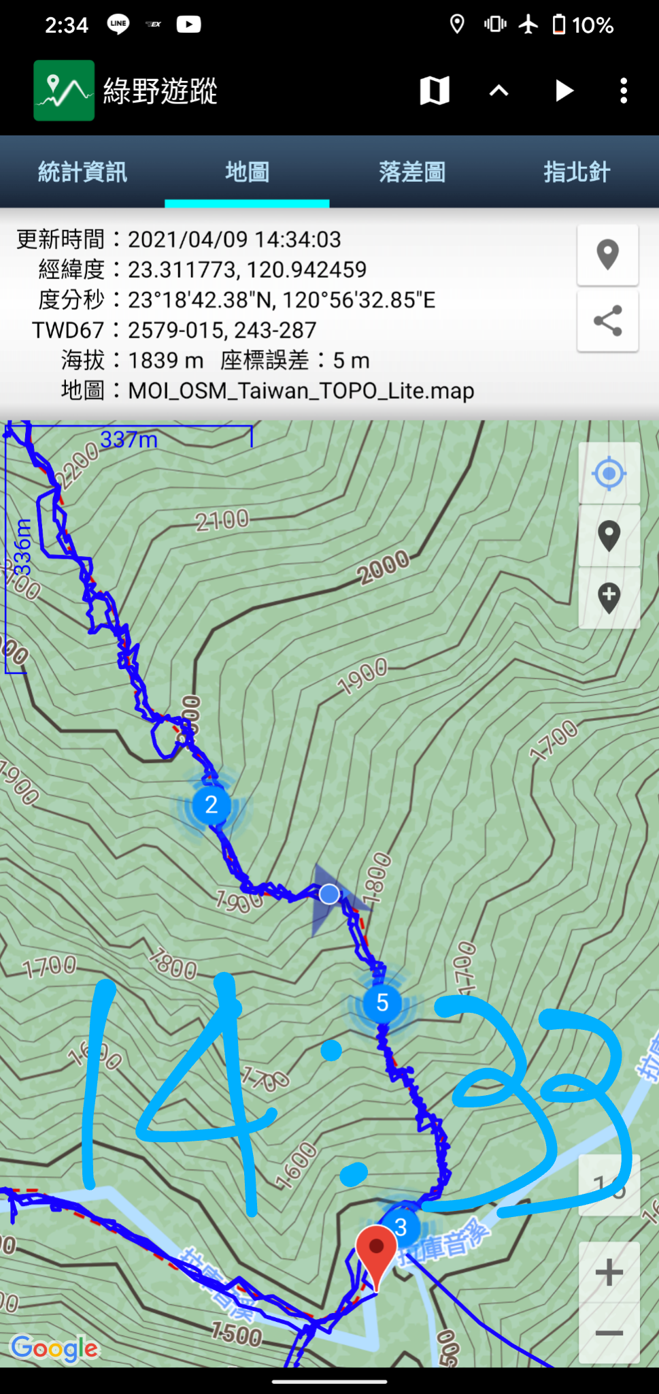Zoom out on the map
This screenshot has width=659, height=1394.
[609, 1333]
